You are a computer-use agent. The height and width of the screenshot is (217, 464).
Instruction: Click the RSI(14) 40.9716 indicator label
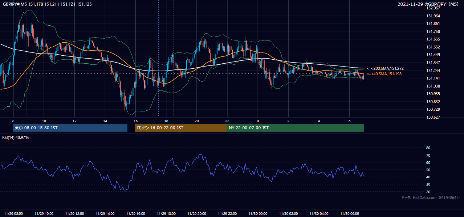pyautogui.click(x=16, y=137)
